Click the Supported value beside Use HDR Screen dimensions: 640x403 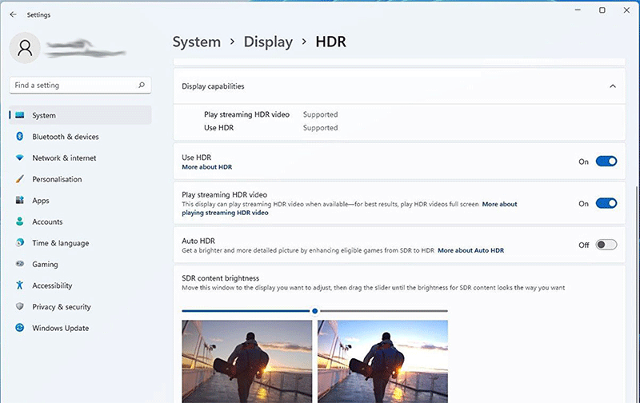[x=321, y=128]
